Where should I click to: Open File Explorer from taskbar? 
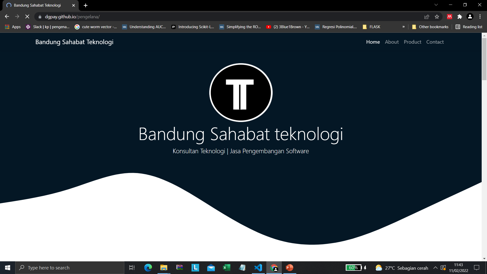[x=164, y=268]
